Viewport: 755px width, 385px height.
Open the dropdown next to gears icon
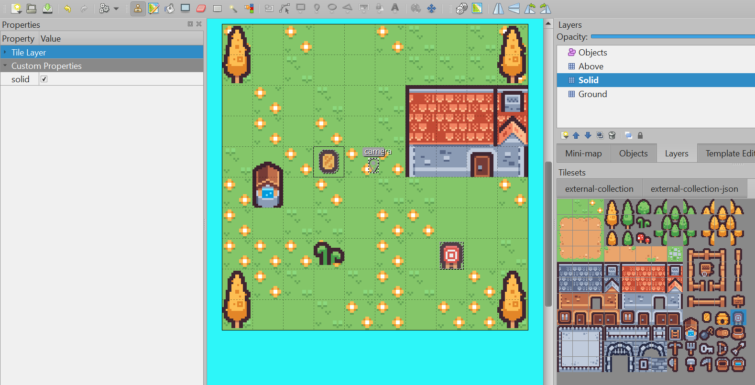click(x=116, y=8)
